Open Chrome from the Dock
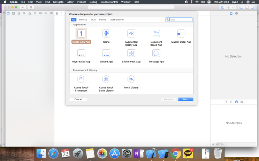This screenshot has width=259, height=161. [176, 153]
